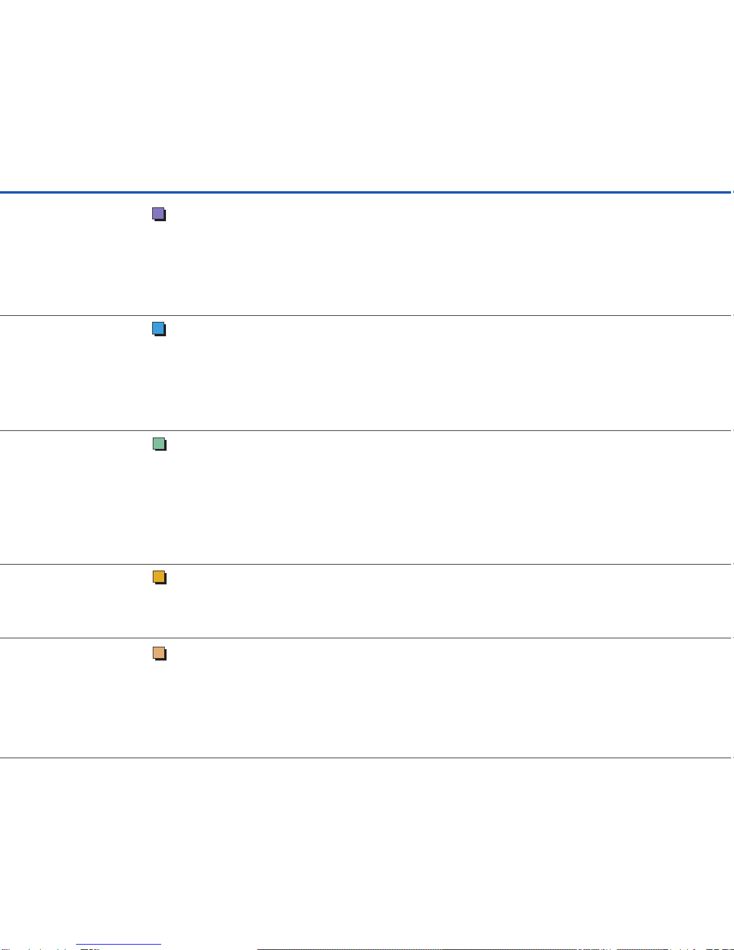Click the thick blue horizontal rule

(x=367, y=192)
